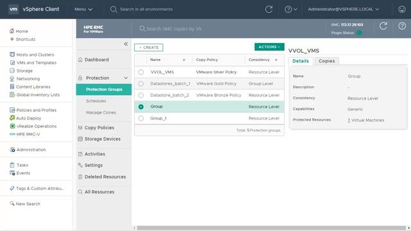Click the New Search magnifier icon

point(12,203)
